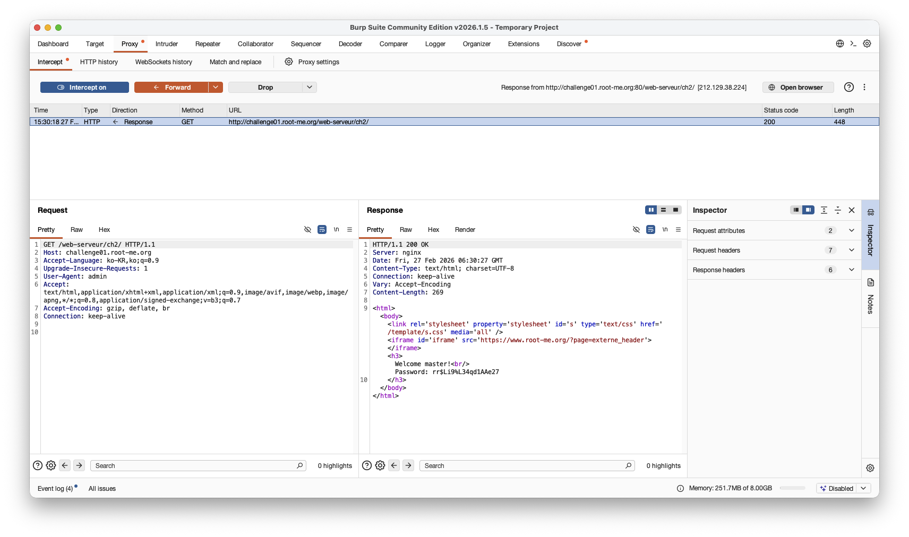Dock Inspector to the left side

click(x=796, y=210)
